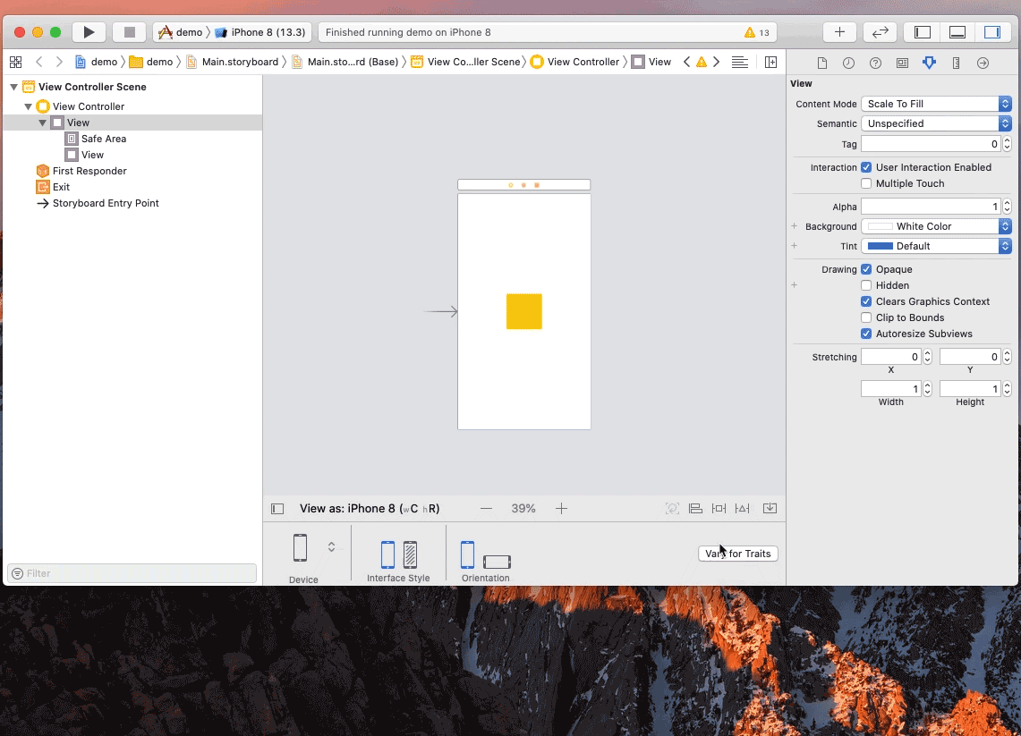Run the demo app with Play button
The image size is (1021, 736).
click(x=89, y=32)
